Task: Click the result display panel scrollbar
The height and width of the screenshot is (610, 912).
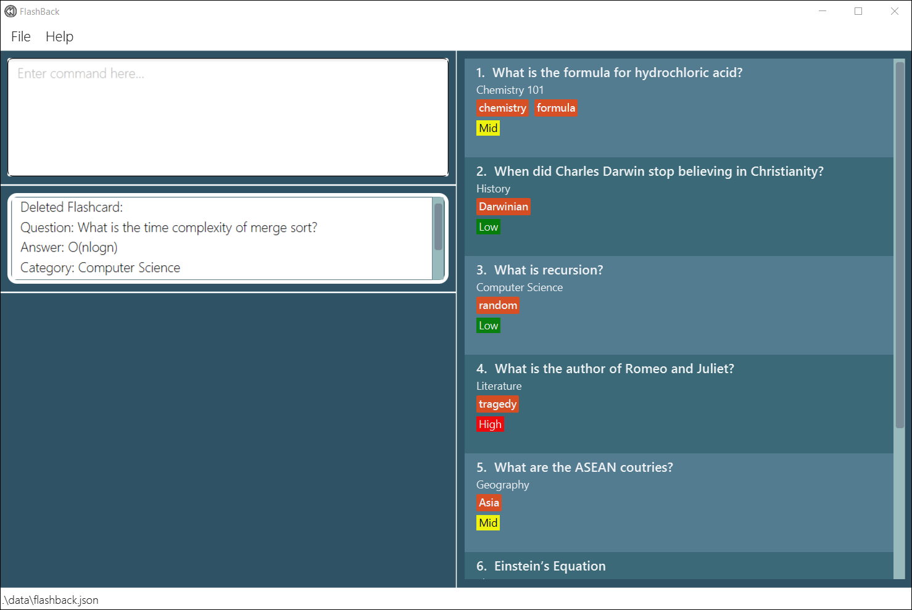Action: click(438, 227)
